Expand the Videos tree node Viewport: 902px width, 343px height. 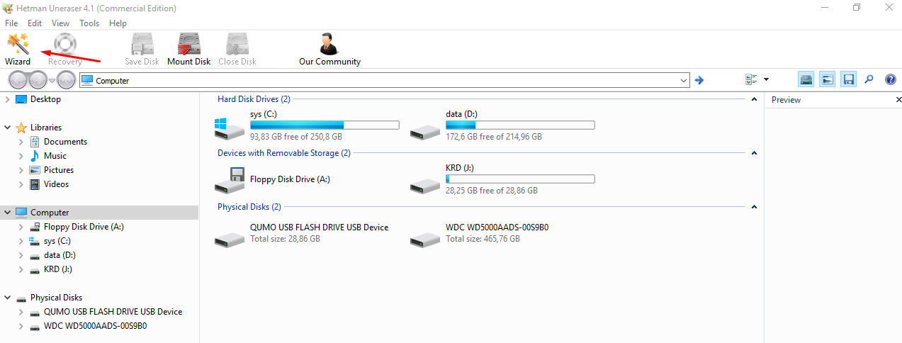pos(21,184)
